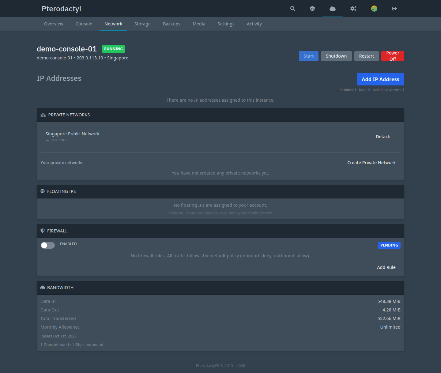Restart the server with Restart button
441x373 pixels.
click(x=367, y=56)
